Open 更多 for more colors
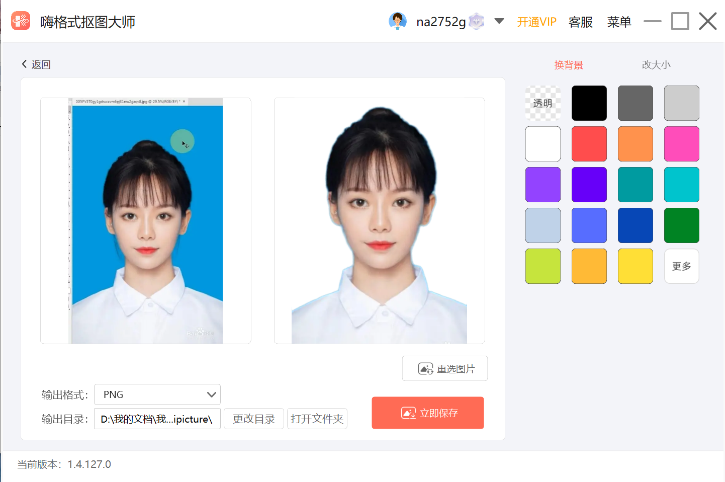The image size is (725, 482). point(682,266)
